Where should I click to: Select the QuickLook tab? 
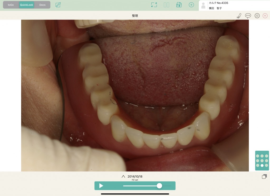(26, 5)
